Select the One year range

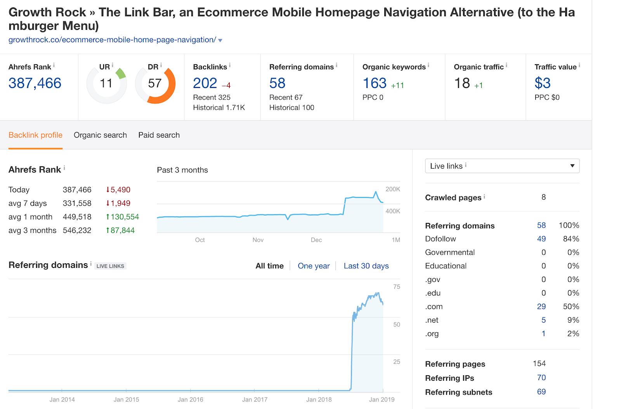tap(314, 266)
